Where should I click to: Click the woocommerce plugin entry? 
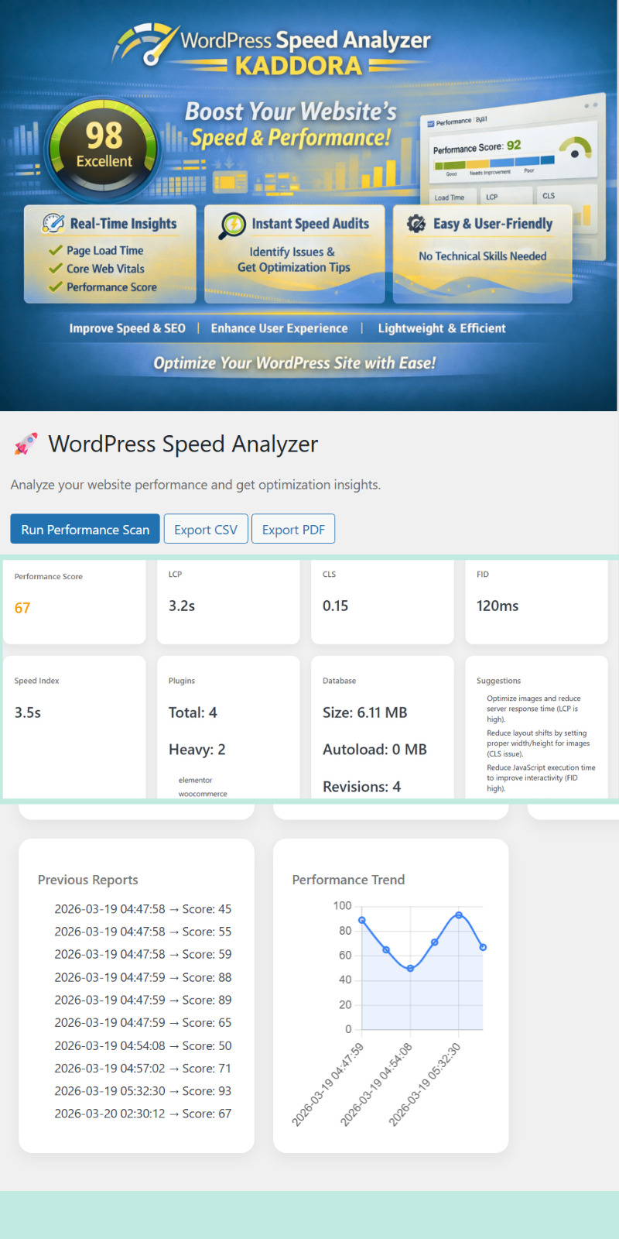(203, 794)
